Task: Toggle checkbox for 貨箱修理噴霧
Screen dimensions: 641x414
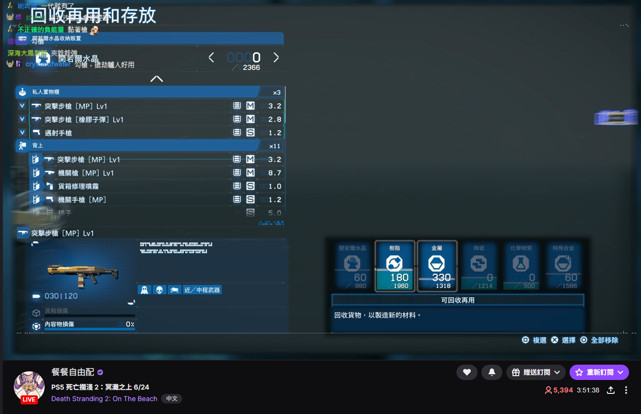Action: pos(22,186)
